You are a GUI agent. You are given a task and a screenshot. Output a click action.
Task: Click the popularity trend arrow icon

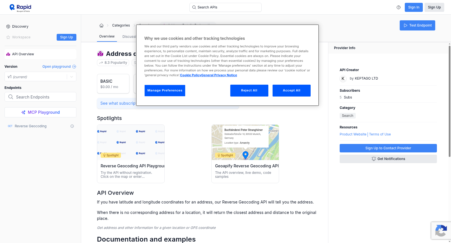[x=101, y=63]
